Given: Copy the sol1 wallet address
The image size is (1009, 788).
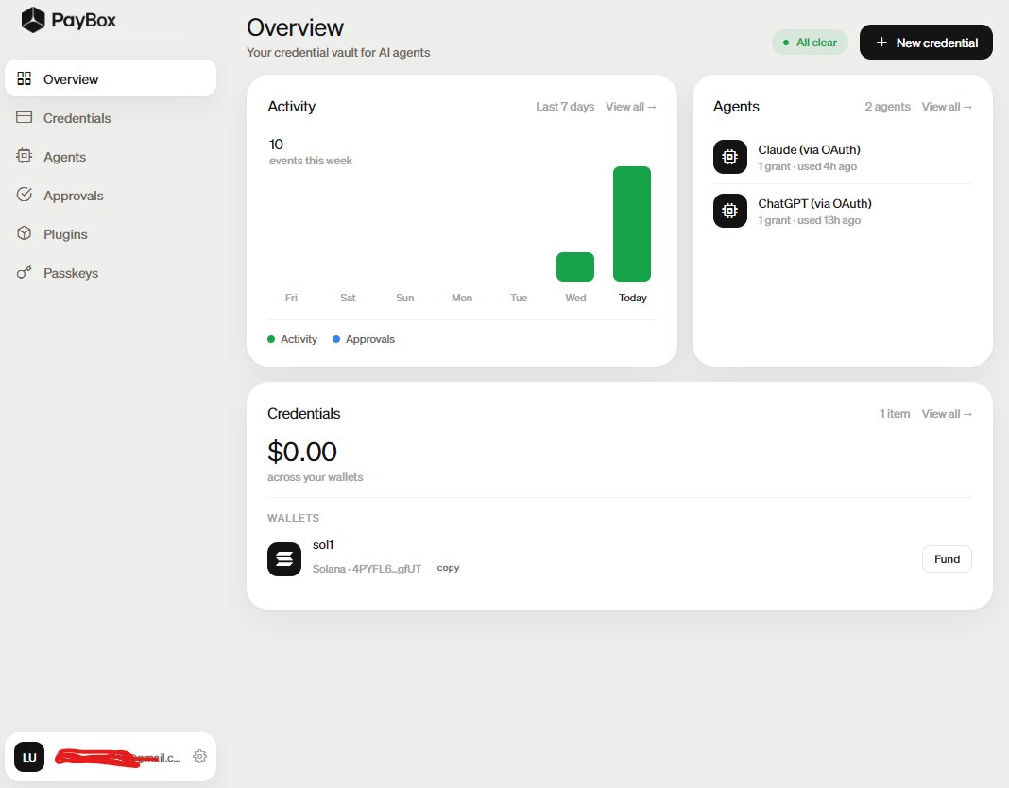Looking at the screenshot, I should click(x=448, y=568).
